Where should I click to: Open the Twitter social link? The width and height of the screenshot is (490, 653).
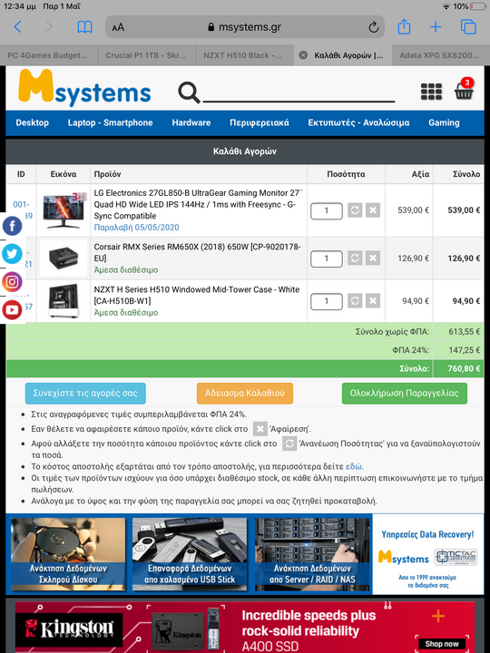(x=12, y=254)
